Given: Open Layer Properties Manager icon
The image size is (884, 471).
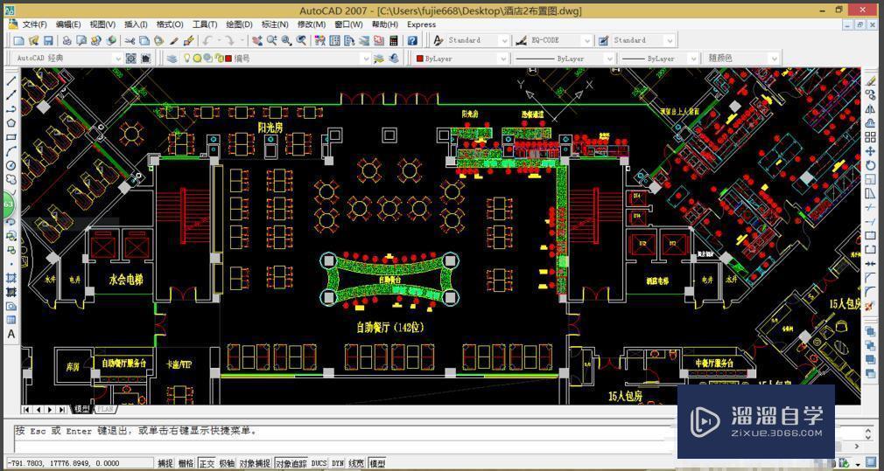Looking at the screenshot, I should [172, 58].
